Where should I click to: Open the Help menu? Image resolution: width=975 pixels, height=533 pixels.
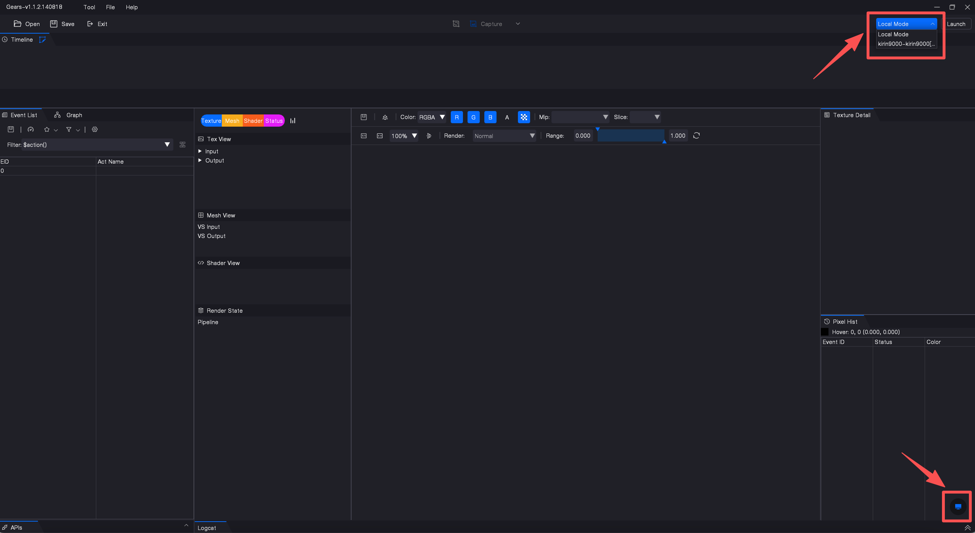click(132, 7)
